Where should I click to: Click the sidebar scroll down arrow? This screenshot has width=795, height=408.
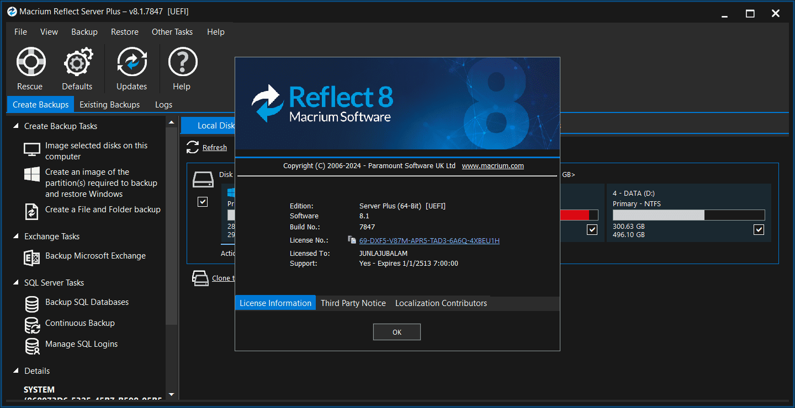coord(171,394)
